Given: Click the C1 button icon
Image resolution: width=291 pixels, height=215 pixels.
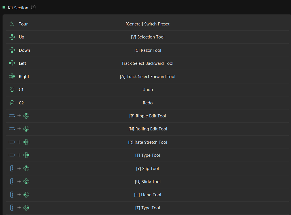Looking at the screenshot, I should tap(12, 89).
